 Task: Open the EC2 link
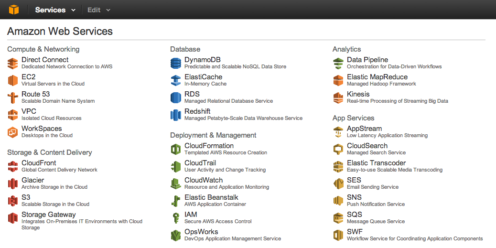click(29, 77)
